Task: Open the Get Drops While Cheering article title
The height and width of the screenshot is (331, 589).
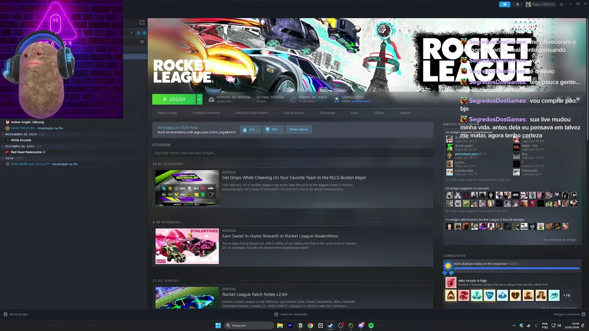Action: tap(294, 177)
